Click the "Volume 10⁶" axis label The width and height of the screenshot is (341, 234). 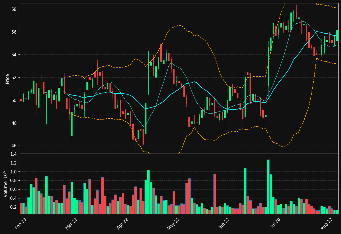coord(6,184)
